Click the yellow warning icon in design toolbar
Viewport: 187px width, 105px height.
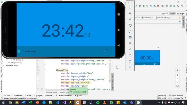click(180, 17)
